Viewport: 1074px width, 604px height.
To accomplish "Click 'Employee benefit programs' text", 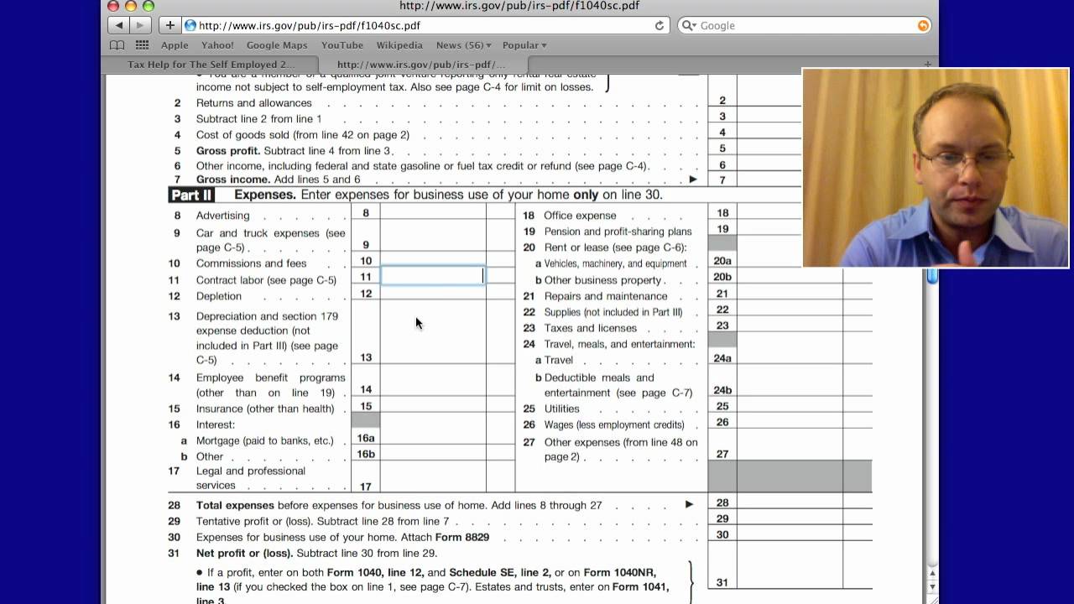I will [x=271, y=377].
